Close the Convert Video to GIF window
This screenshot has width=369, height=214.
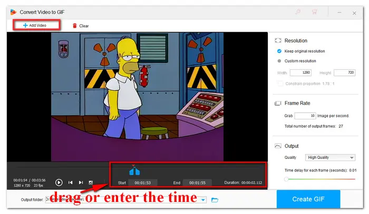click(354, 13)
